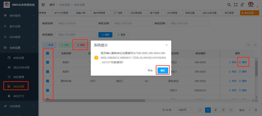Click the round refresh icon above table

255,45
